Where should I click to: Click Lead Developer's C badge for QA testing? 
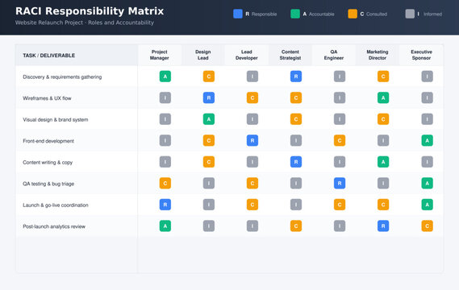(252, 183)
